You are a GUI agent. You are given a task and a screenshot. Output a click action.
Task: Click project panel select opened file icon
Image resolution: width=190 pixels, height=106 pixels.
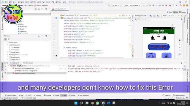(36, 9)
